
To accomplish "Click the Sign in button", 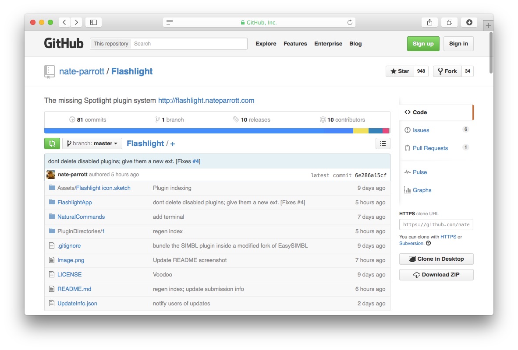I will coord(458,44).
